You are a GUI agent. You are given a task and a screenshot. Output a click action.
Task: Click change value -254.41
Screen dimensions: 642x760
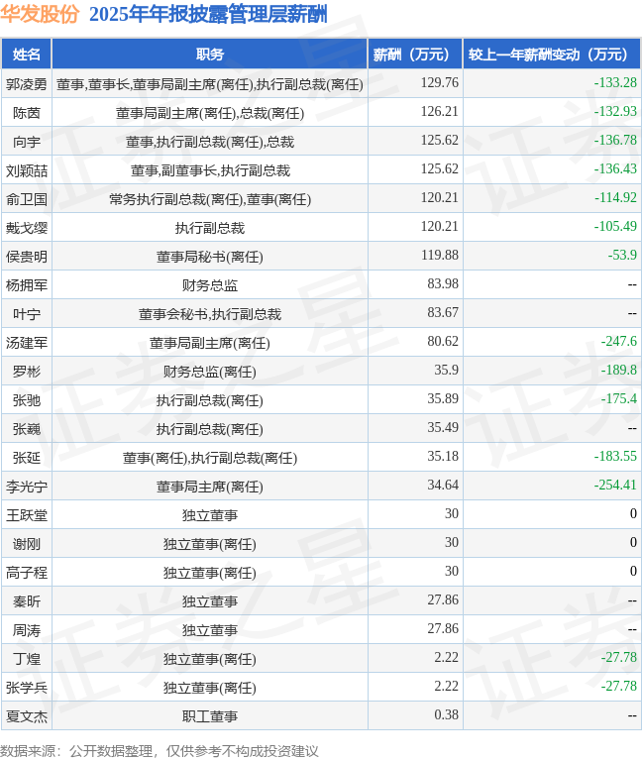pyautogui.click(x=615, y=485)
